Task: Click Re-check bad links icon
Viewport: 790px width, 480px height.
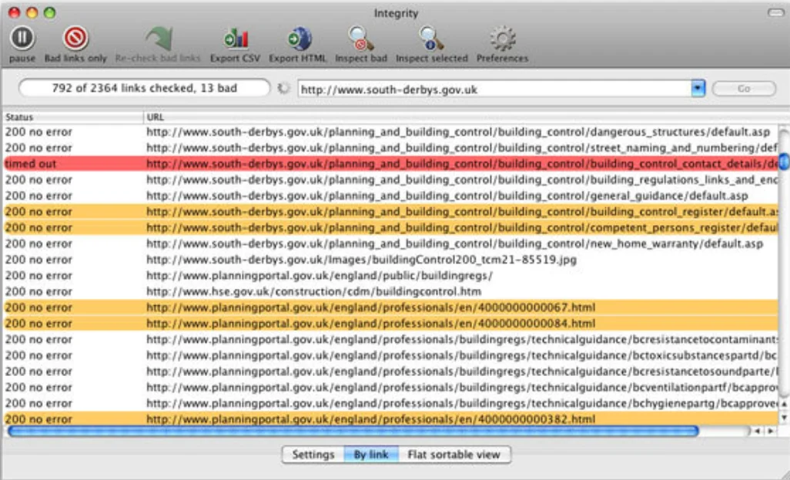Action: tap(158, 39)
